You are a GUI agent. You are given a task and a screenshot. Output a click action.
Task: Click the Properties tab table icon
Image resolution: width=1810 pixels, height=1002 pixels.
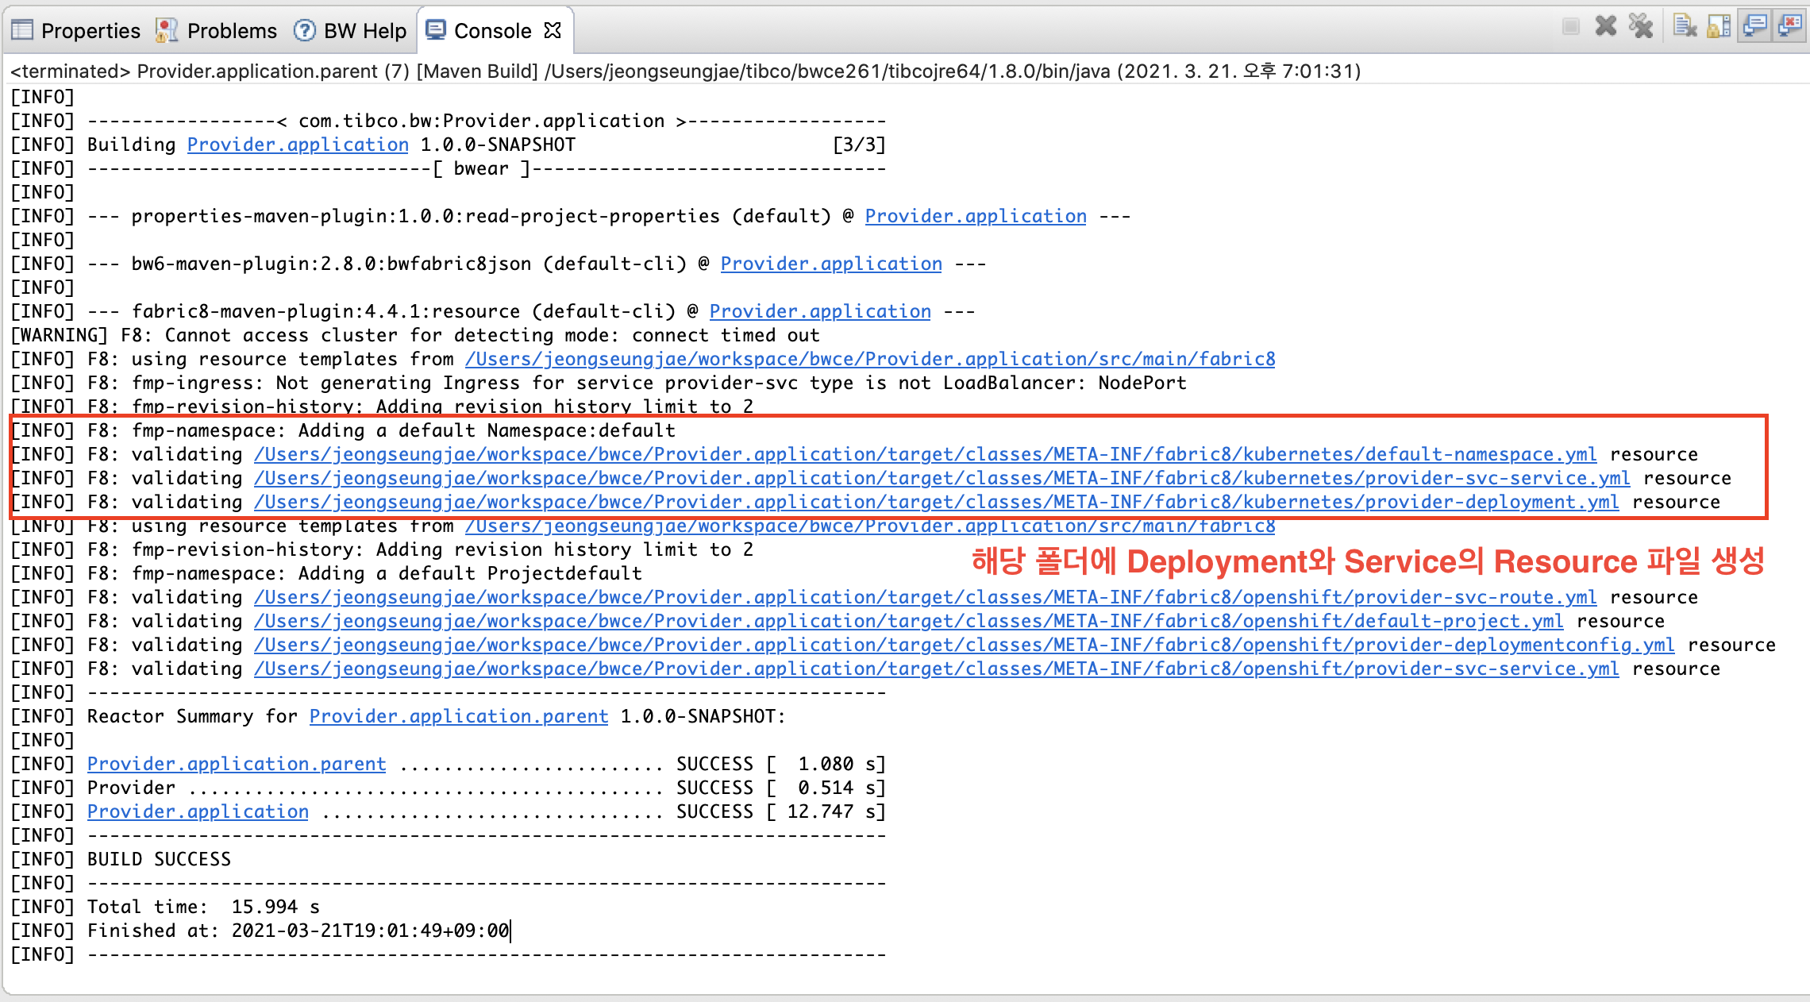pos(22,30)
